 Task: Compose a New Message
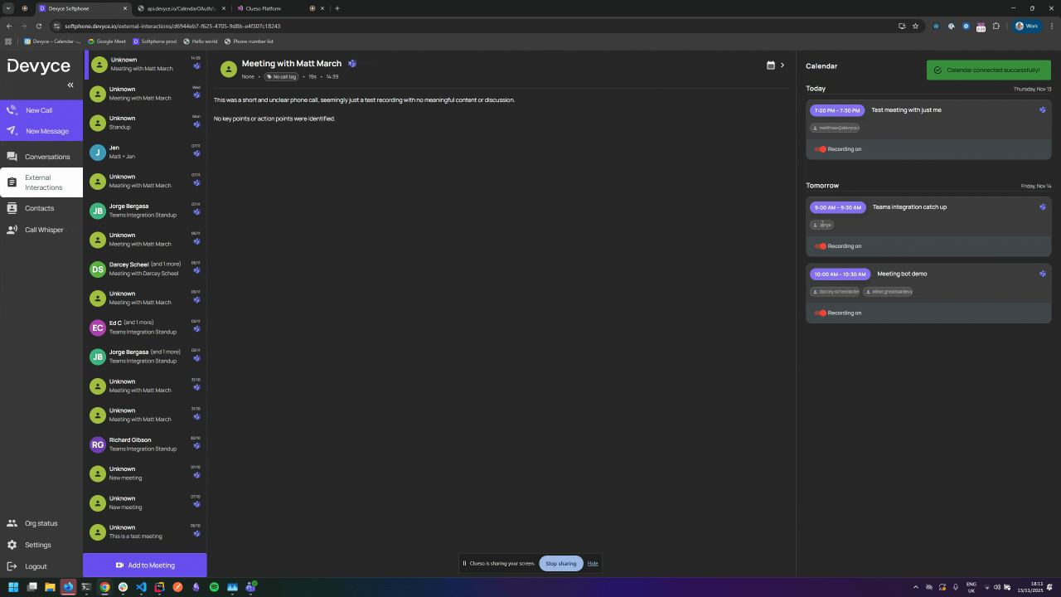(x=41, y=131)
